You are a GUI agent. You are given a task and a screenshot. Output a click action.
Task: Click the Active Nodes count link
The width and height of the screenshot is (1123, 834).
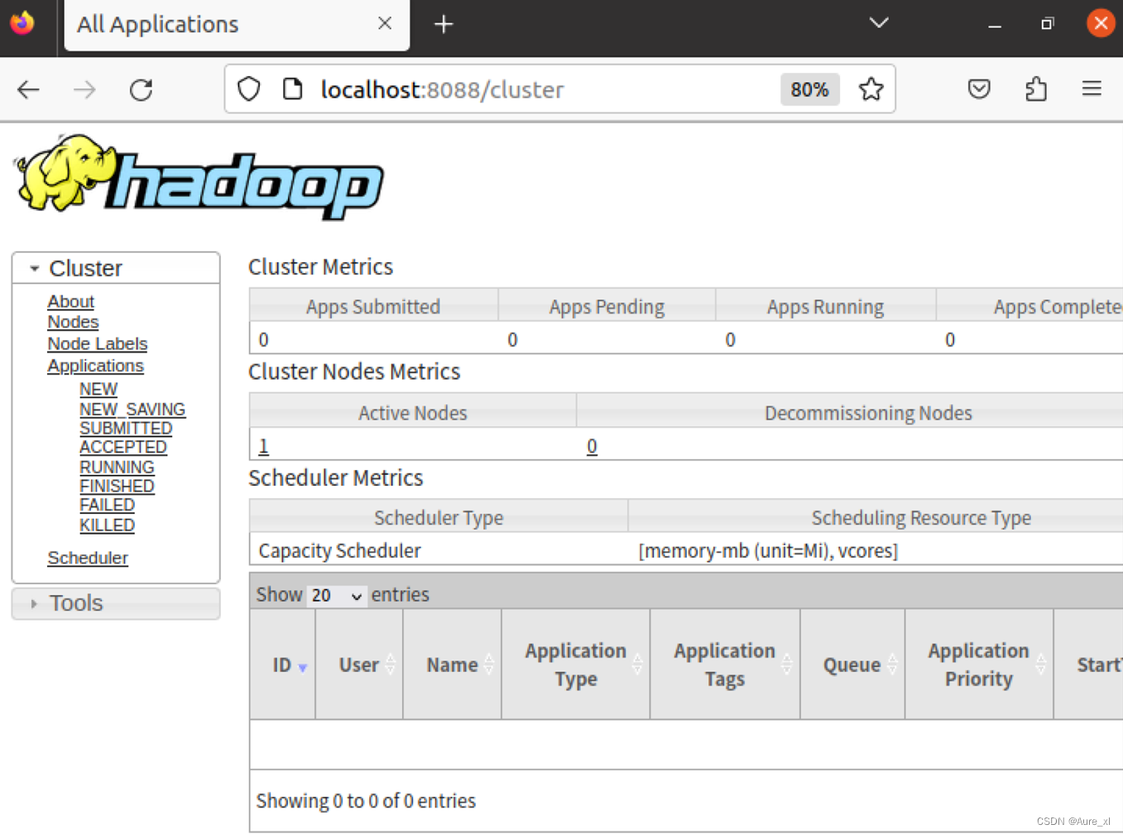(262, 445)
